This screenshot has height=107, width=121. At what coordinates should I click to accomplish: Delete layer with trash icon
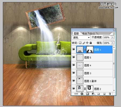(110, 94)
